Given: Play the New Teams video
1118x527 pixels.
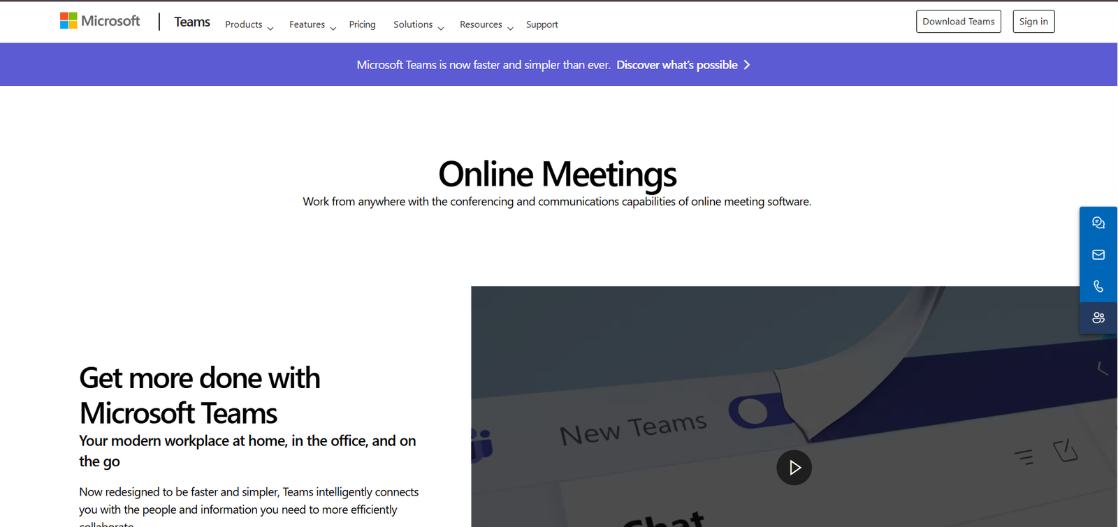Looking at the screenshot, I should [794, 468].
